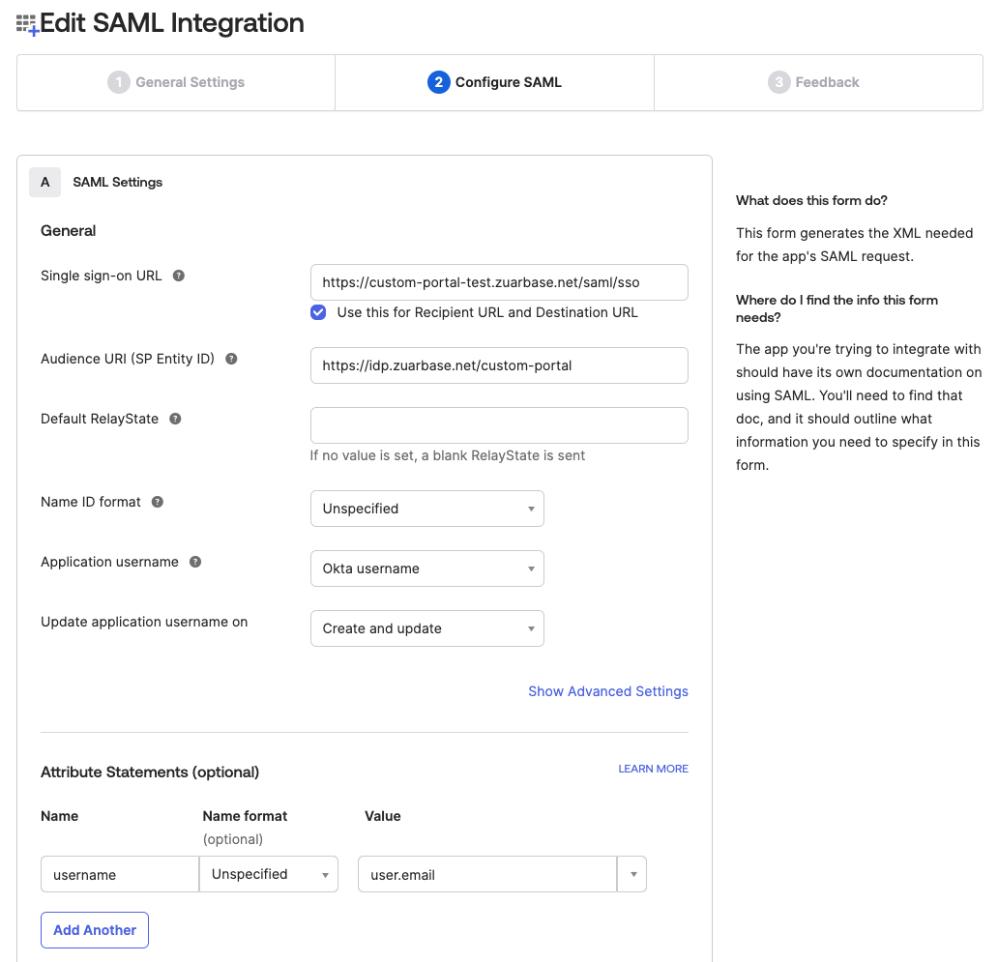Go to Feedback step
This screenshot has width=998, height=962.
818,83
